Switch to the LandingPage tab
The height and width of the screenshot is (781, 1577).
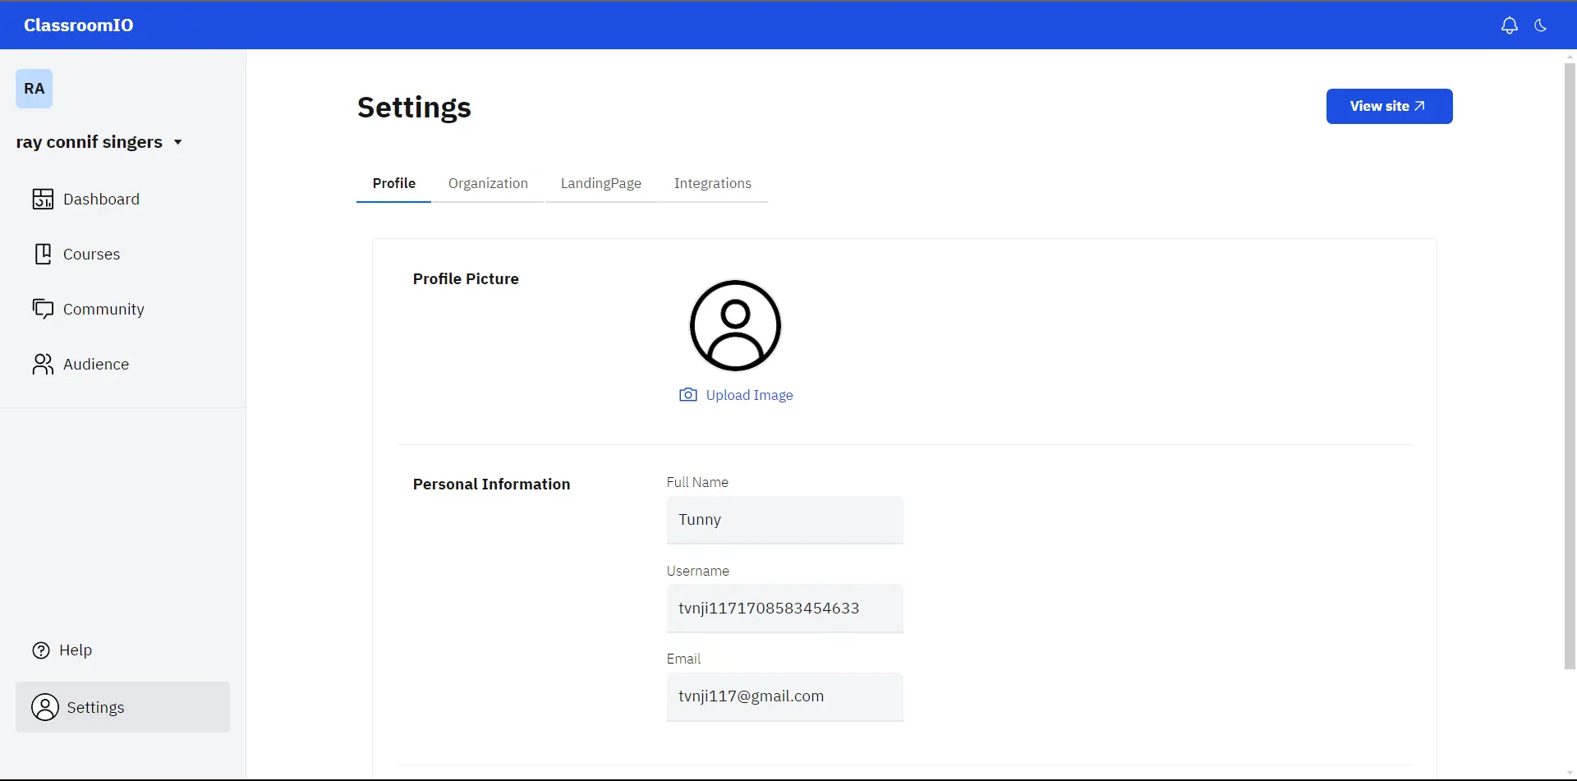(x=600, y=183)
